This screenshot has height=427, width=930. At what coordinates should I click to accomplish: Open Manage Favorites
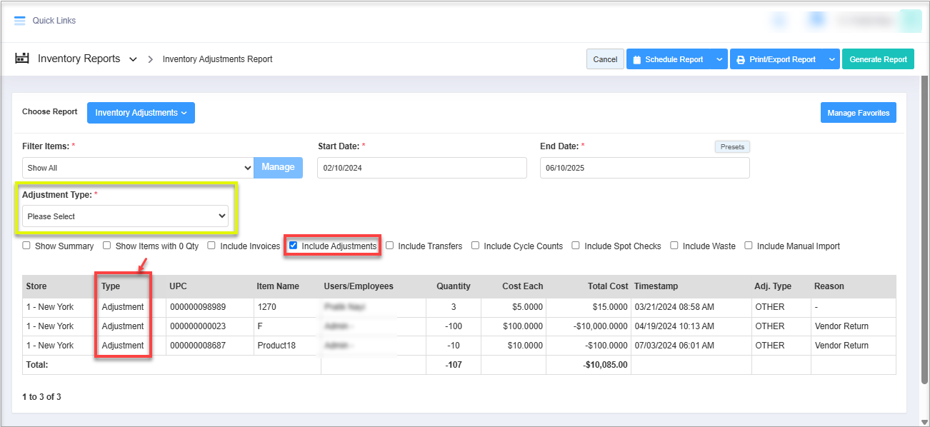(858, 113)
